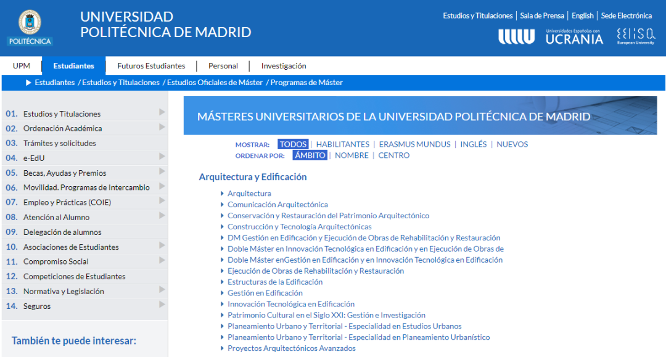This screenshot has height=357, width=666.
Task: Click Estudios y Titulaciones in the top header links
Action: point(478,15)
